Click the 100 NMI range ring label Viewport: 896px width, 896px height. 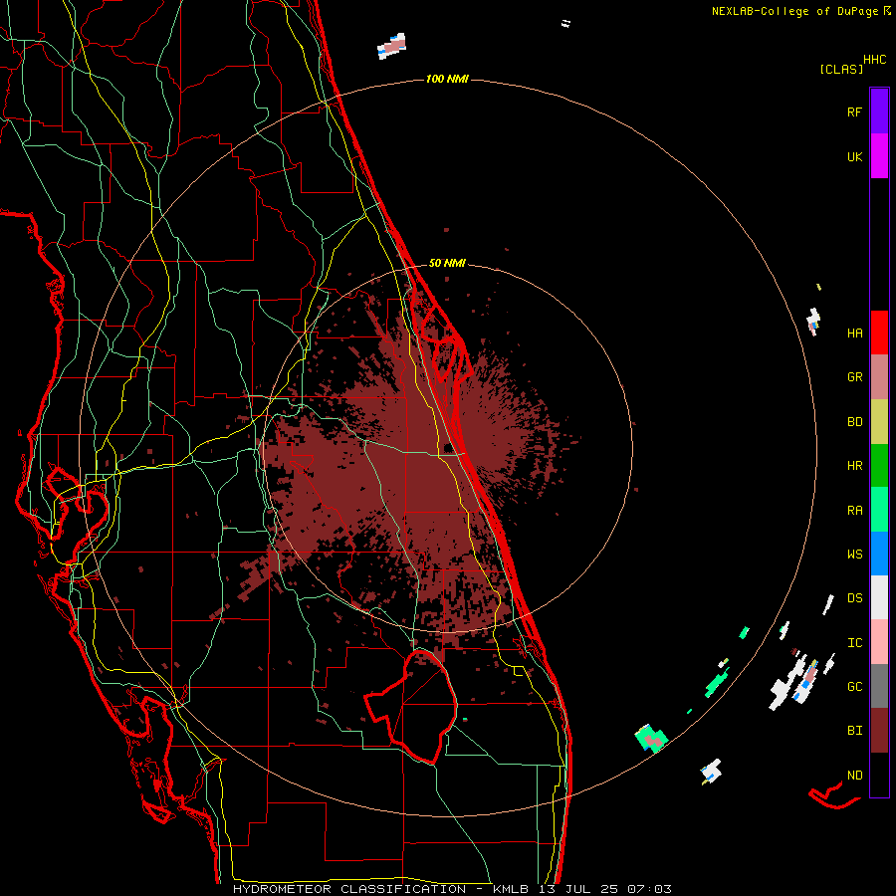(x=447, y=79)
